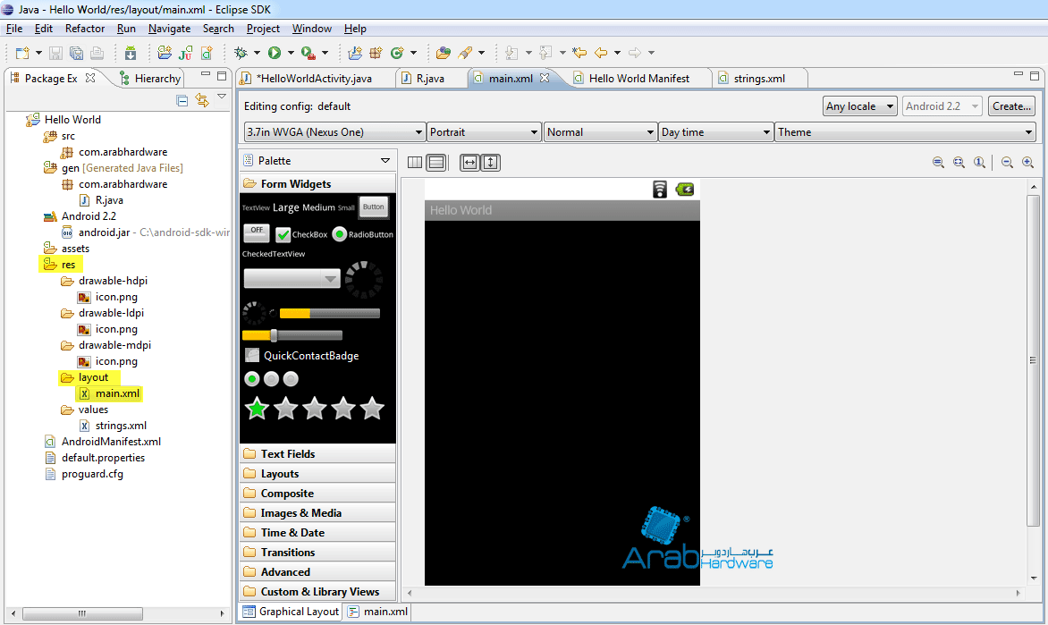The width and height of the screenshot is (1048, 625).
Task: Click the Back navigation arrow icon
Action: (601, 53)
